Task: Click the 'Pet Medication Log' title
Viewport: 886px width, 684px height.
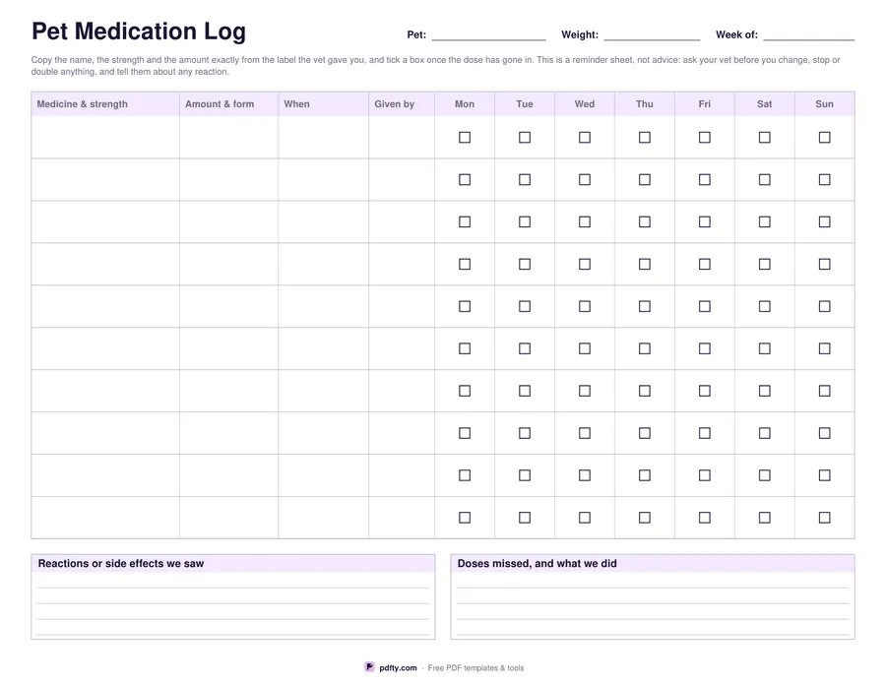Action: 139,31
